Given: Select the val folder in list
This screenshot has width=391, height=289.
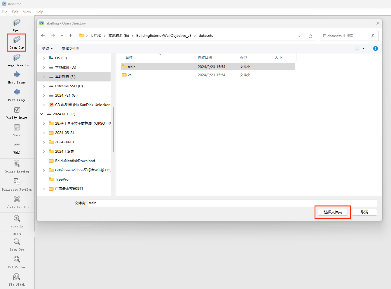Looking at the screenshot, I should (130, 75).
